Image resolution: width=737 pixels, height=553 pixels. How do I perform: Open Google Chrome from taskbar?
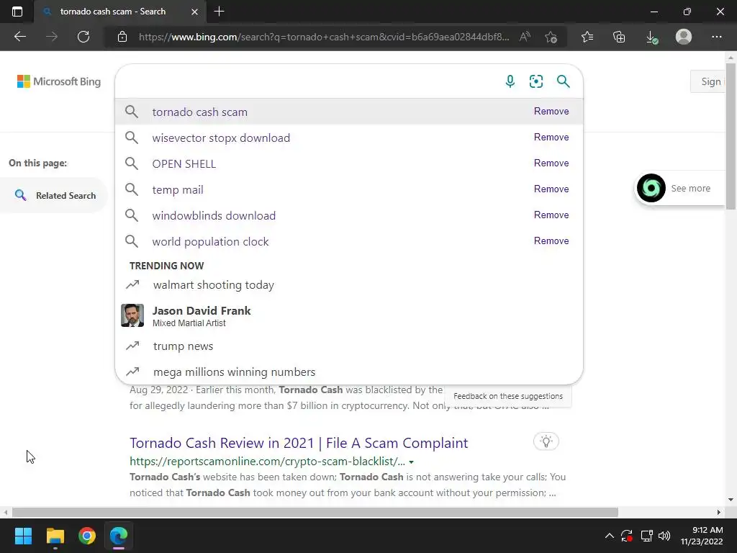(87, 536)
